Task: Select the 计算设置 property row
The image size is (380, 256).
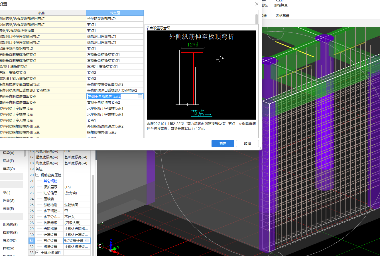Action: [59, 235]
